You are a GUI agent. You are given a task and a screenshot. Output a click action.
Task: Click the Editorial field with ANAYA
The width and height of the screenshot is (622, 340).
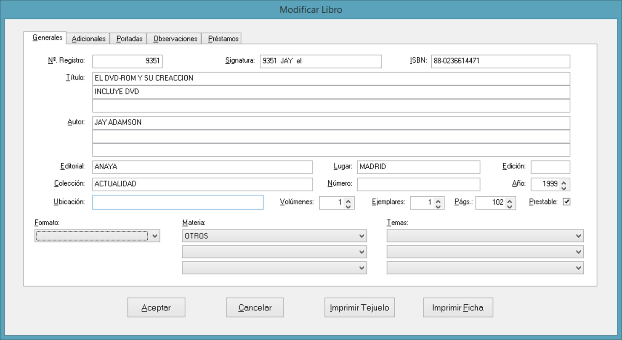(x=202, y=167)
